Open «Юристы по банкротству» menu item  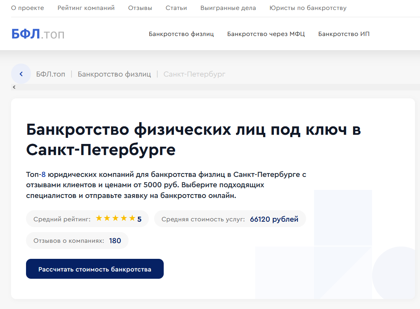click(x=308, y=8)
